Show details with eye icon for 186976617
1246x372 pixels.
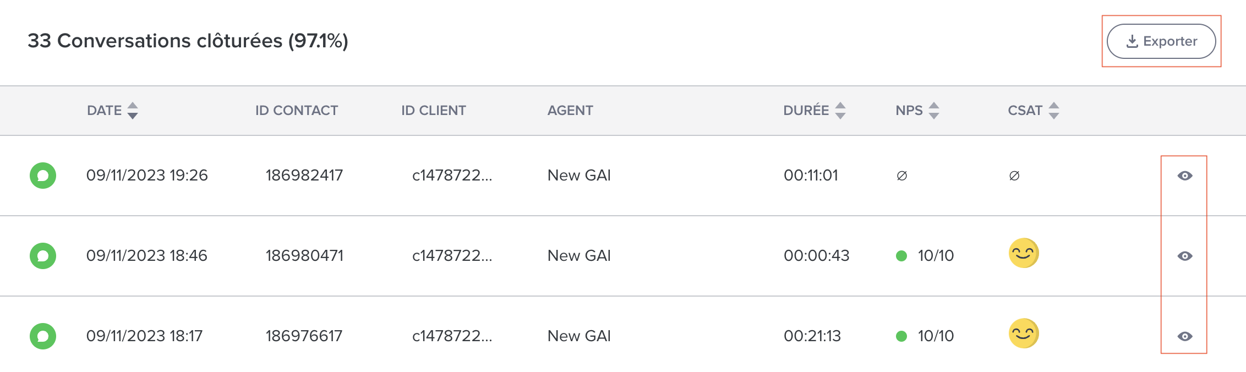pyautogui.click(x=1185, y=336)
